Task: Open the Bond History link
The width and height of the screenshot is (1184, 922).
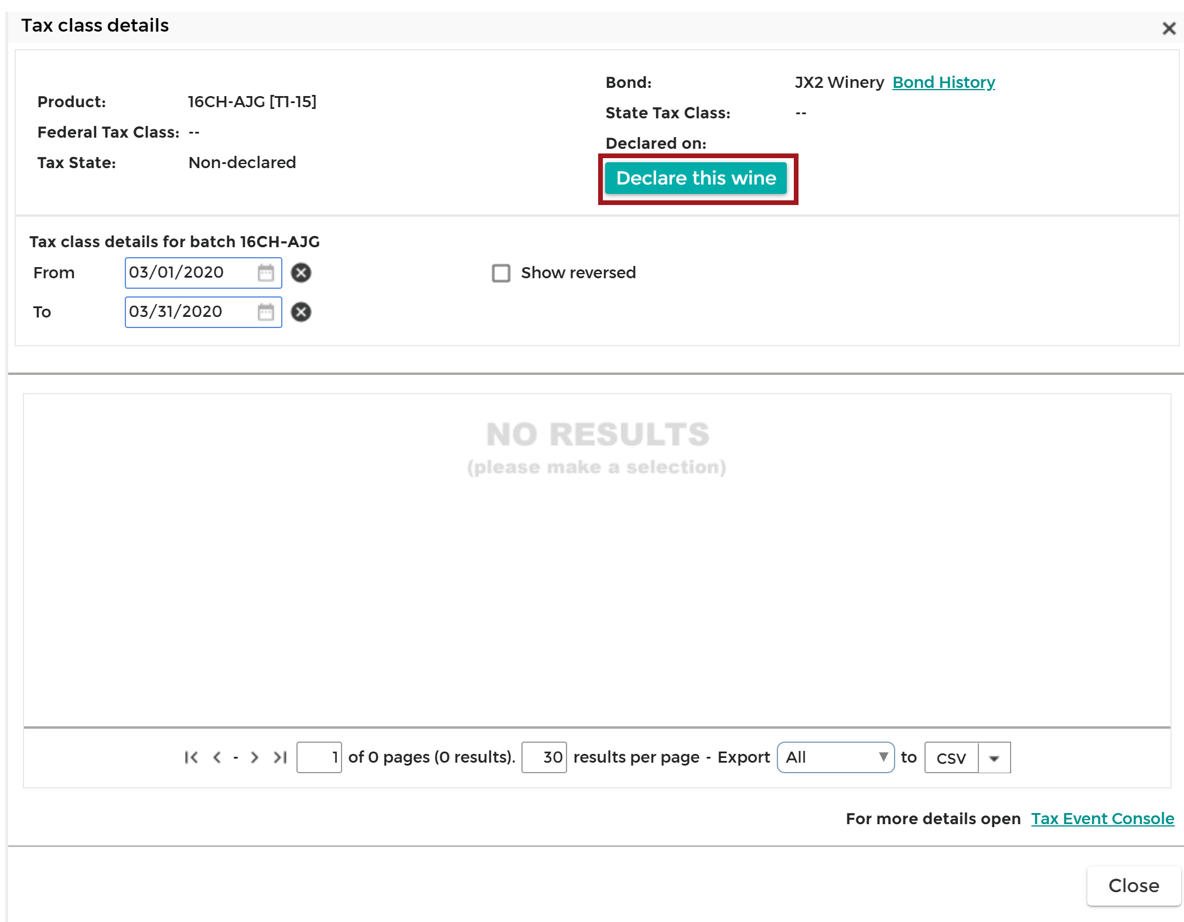Action: [x=944, y=83]
